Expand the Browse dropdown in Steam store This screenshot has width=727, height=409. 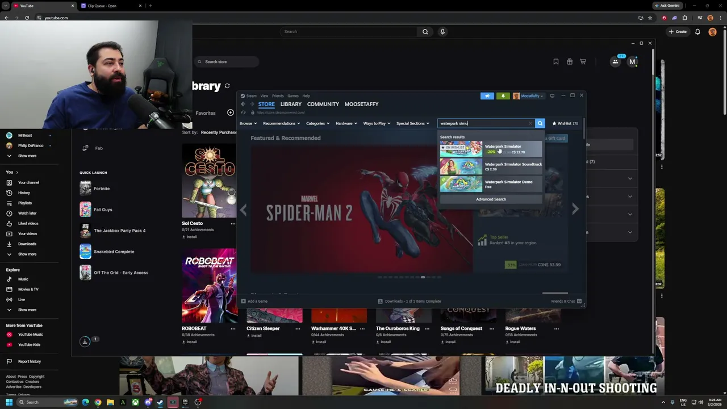click(x=248, y=123)
